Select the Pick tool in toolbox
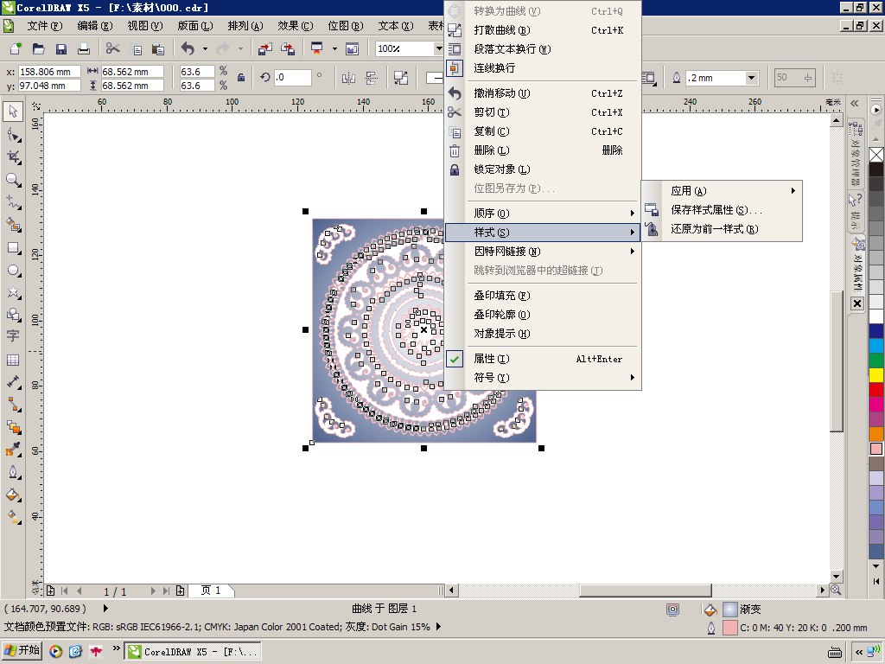This screenshot has width=885, height=664. tap(13, 112)
